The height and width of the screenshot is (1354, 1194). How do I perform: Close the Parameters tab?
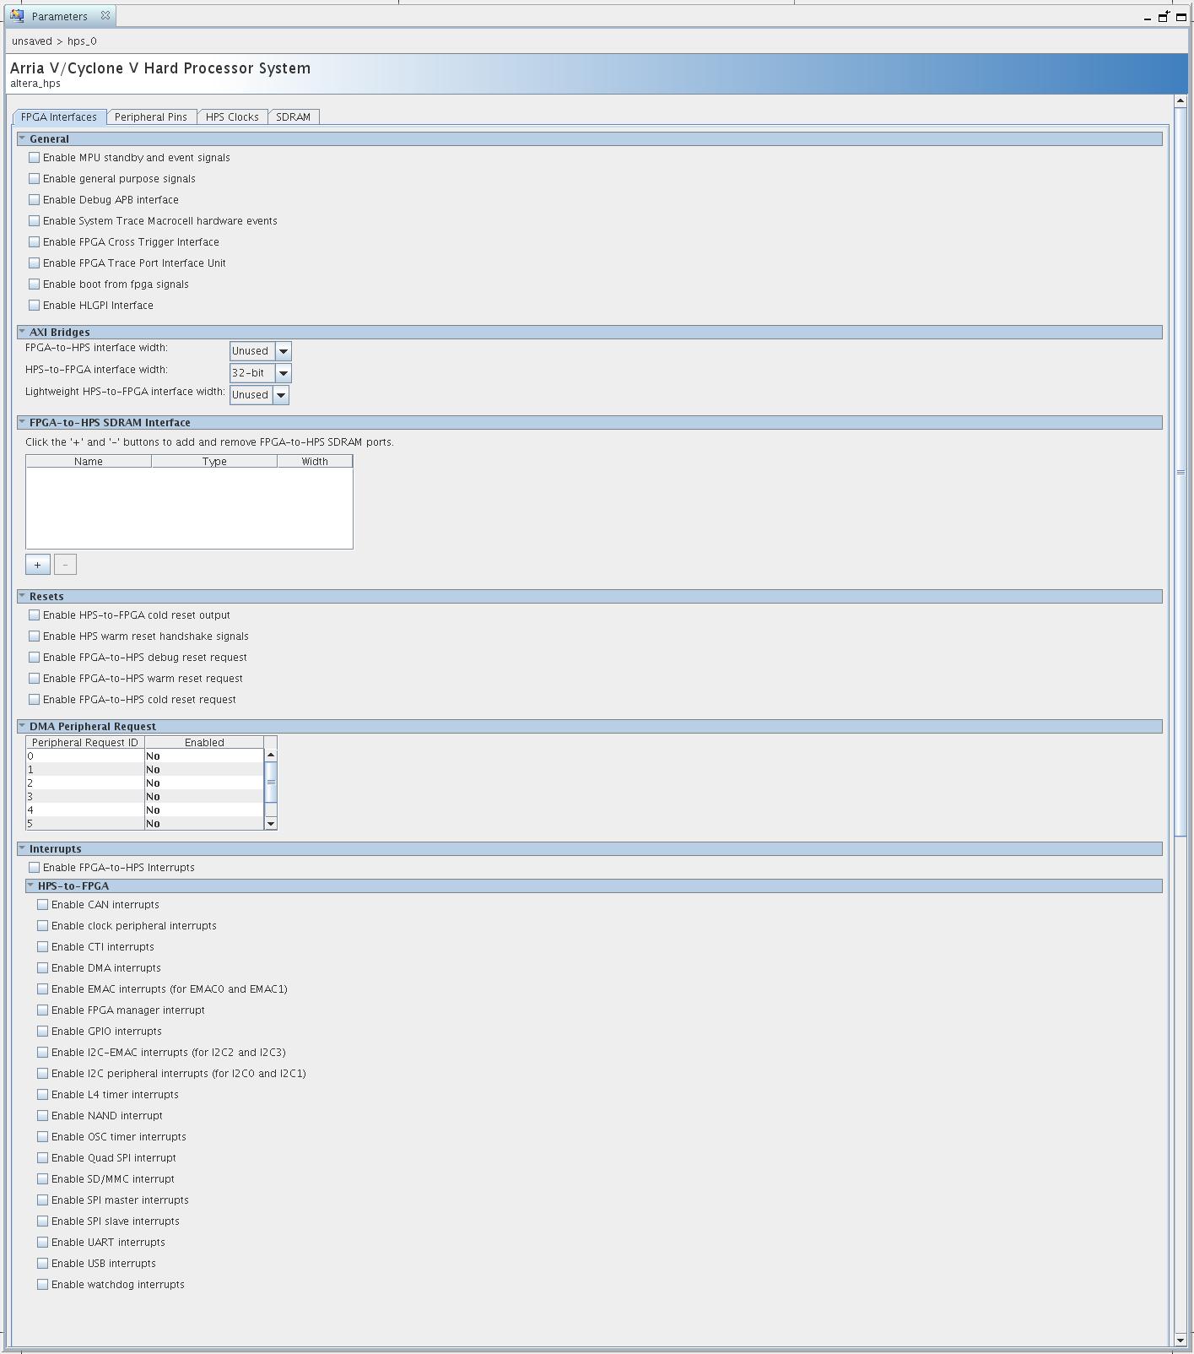[x=105, y=15]
